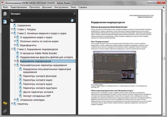Open the Просмотр menu
Screen dimensions: 167x117
pyautogui.click(x=35, y=7)
